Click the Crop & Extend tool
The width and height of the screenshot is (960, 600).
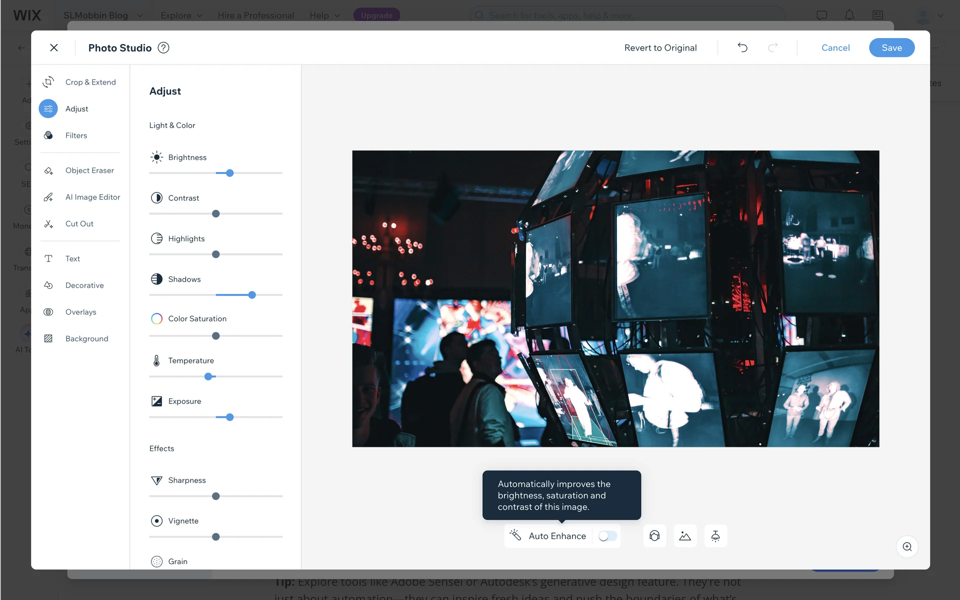point(90,82)
